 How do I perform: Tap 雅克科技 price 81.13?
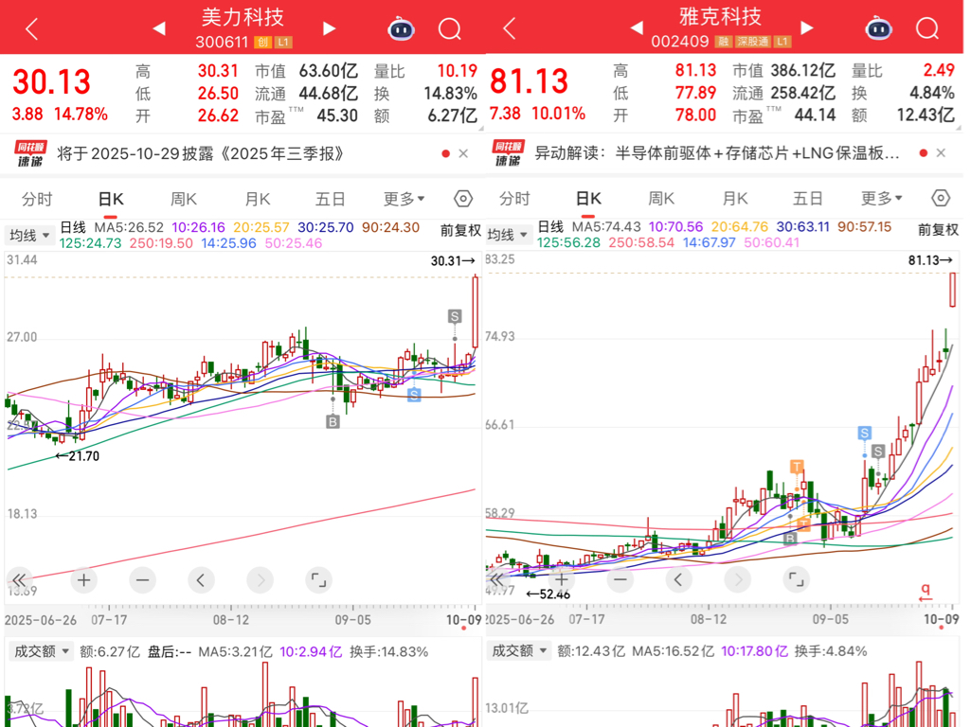pyautogui.click(x=529, y=81)
